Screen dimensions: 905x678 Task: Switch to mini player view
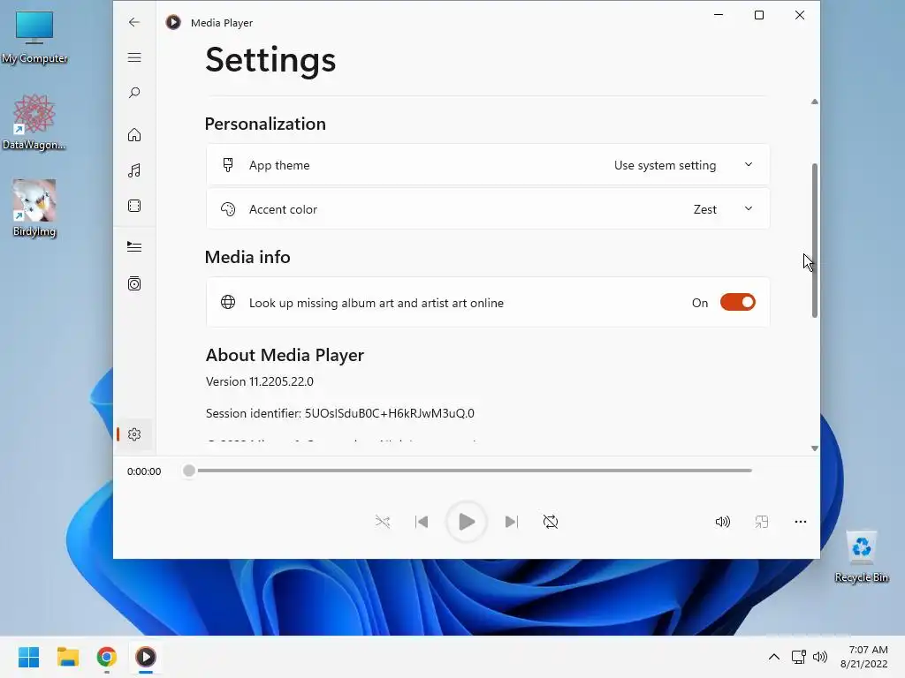761,522
